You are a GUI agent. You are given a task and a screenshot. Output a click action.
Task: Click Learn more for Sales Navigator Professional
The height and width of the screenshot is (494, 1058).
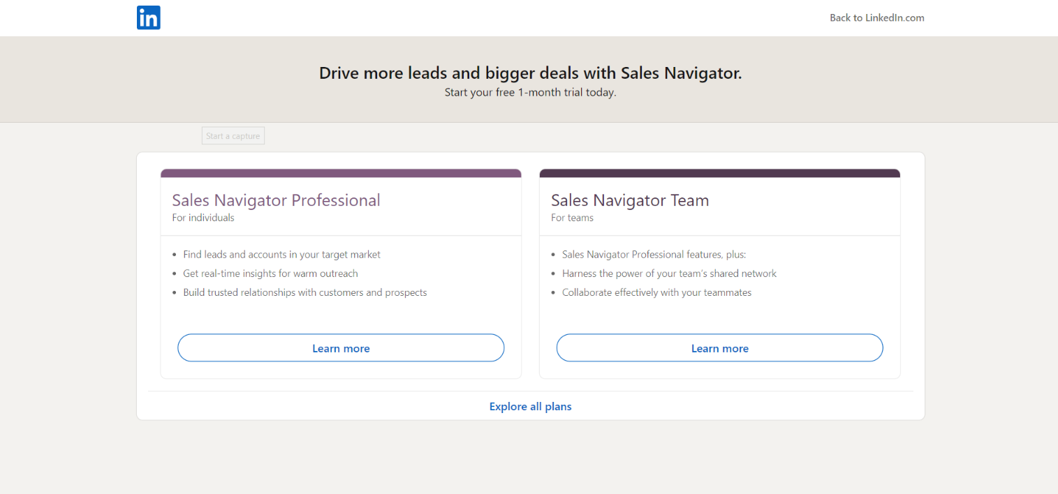[341, 347]
